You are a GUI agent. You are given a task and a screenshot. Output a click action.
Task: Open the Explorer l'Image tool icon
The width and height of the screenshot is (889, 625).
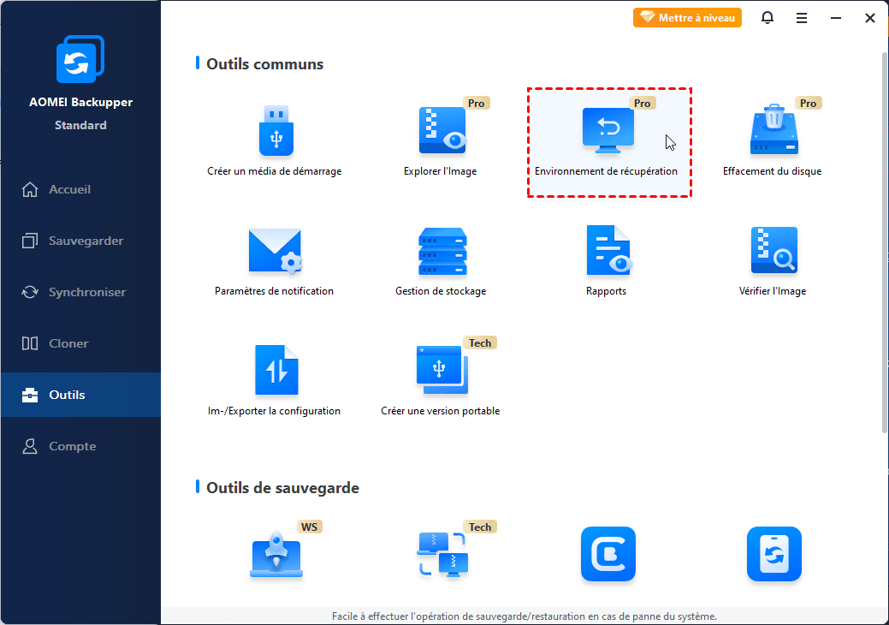click(x=442, y=131)
